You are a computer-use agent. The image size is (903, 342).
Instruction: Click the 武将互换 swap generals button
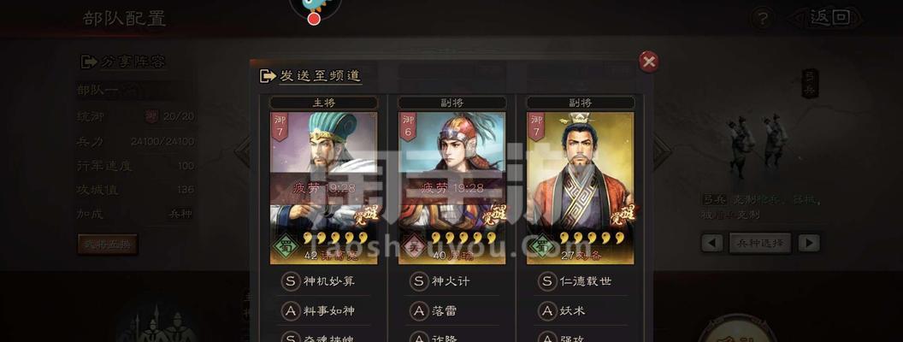(x=108, y=245)
